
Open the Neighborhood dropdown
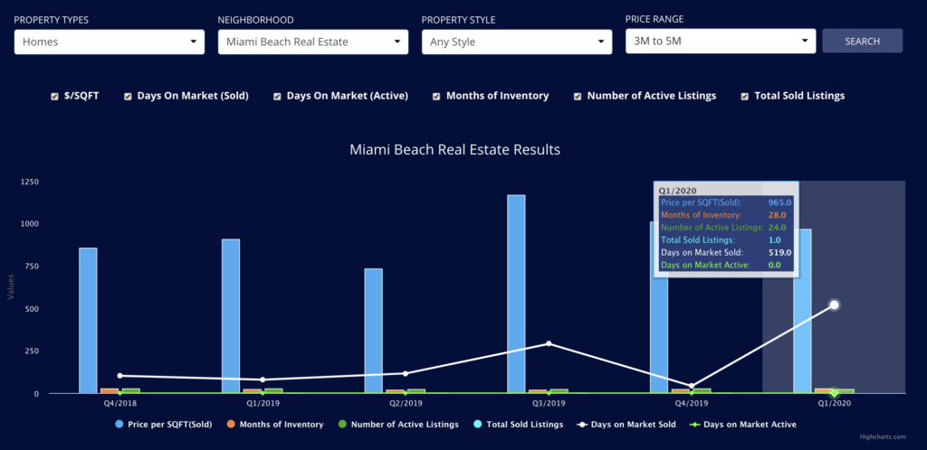[312, 42]
